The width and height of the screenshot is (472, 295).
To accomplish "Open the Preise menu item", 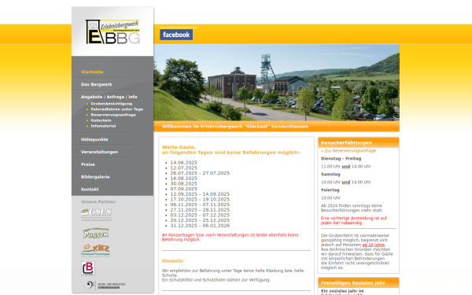I will tap(88, 164).
